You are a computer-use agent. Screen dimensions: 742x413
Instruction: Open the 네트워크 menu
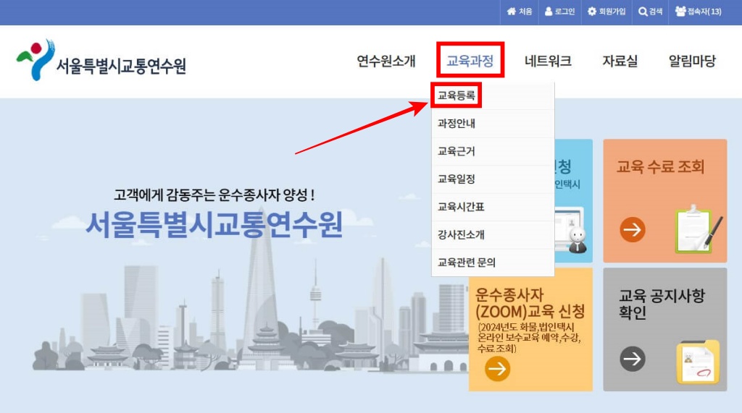[x=548, y=61]
